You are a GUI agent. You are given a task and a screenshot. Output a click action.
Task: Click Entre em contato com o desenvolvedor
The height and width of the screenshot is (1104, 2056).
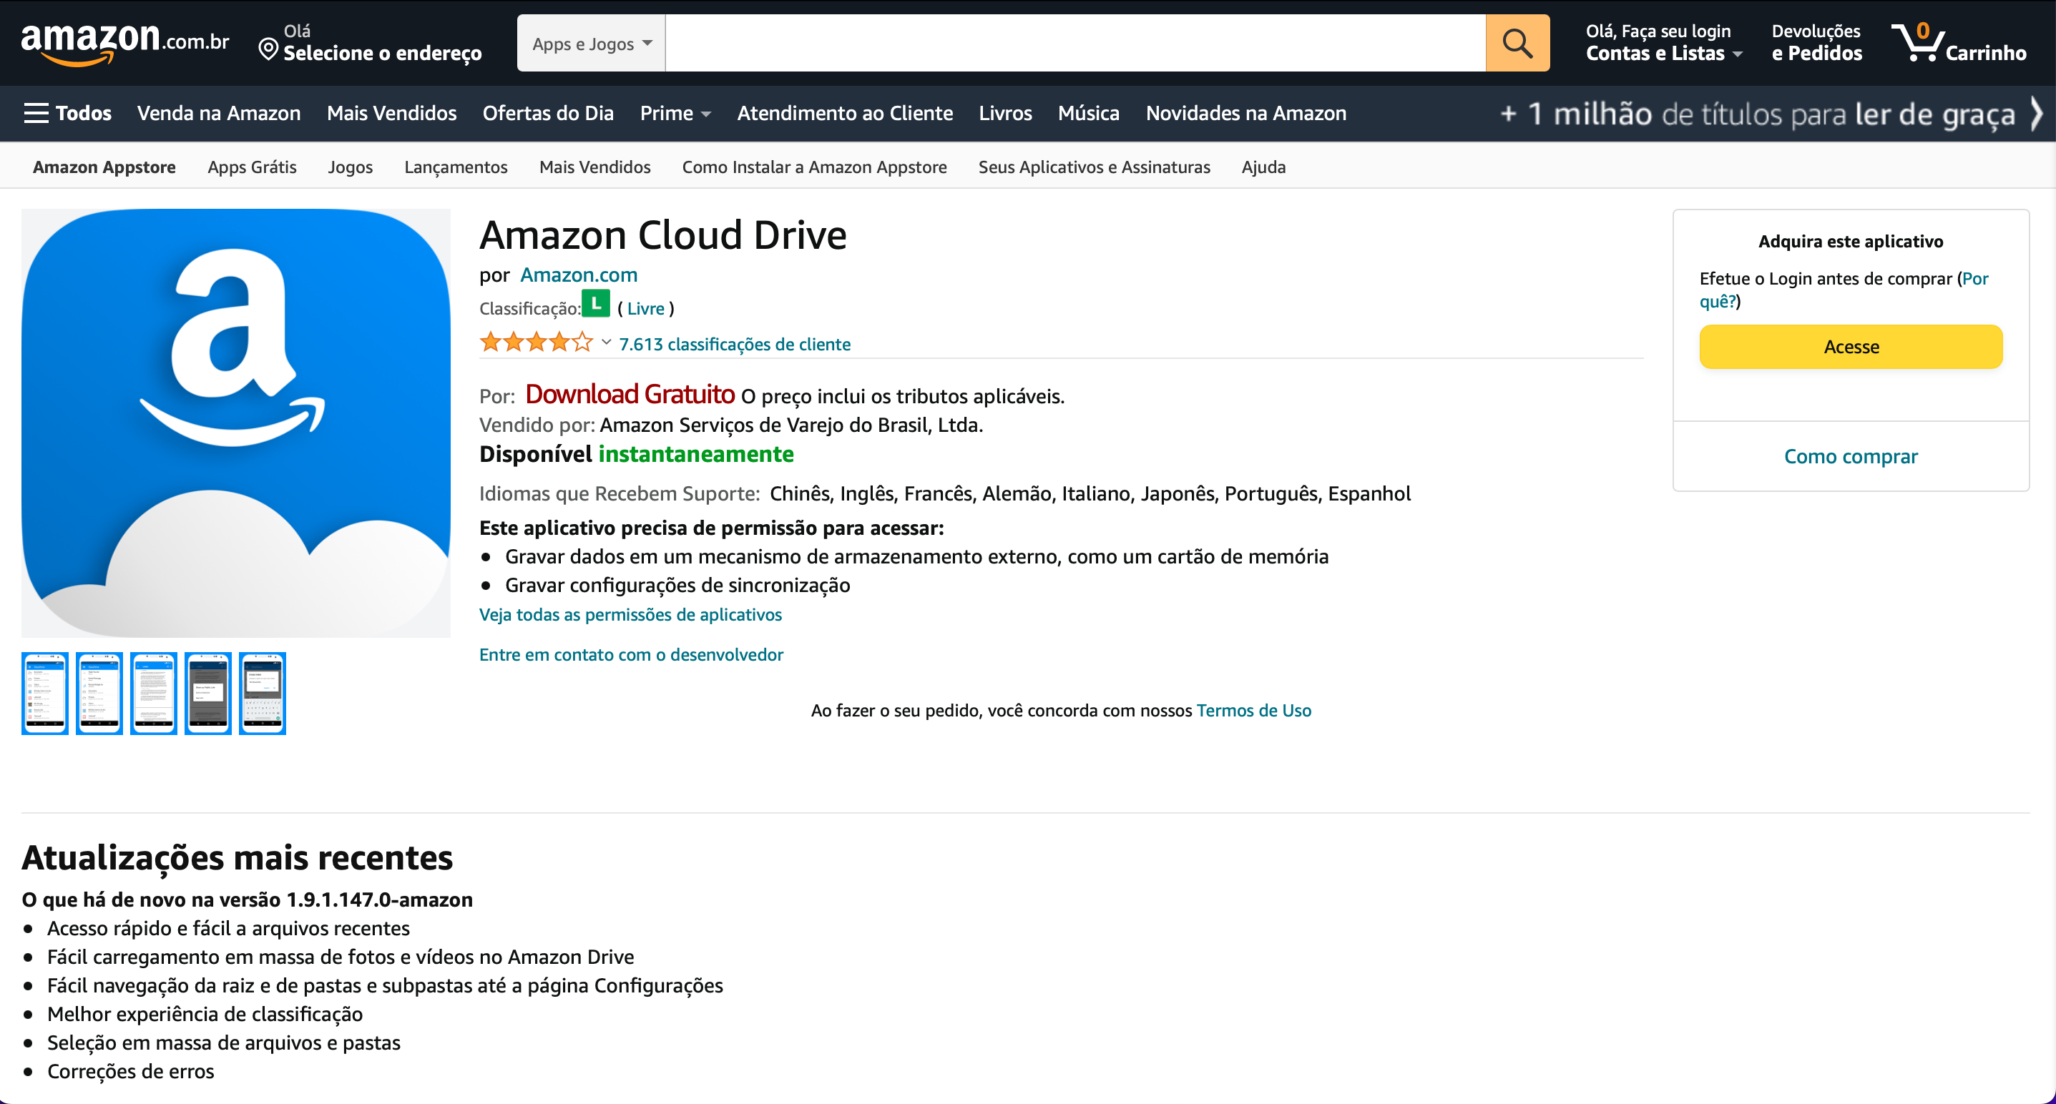(632, 654)
